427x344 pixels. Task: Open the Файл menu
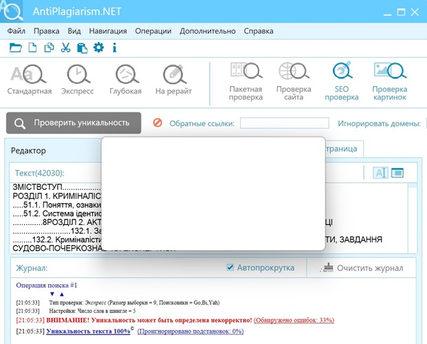16,31
